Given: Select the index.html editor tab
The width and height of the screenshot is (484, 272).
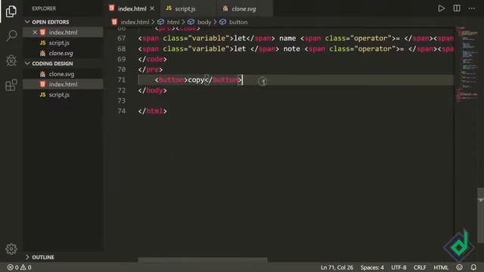Looking at the screenshot, I should point(132,8).
